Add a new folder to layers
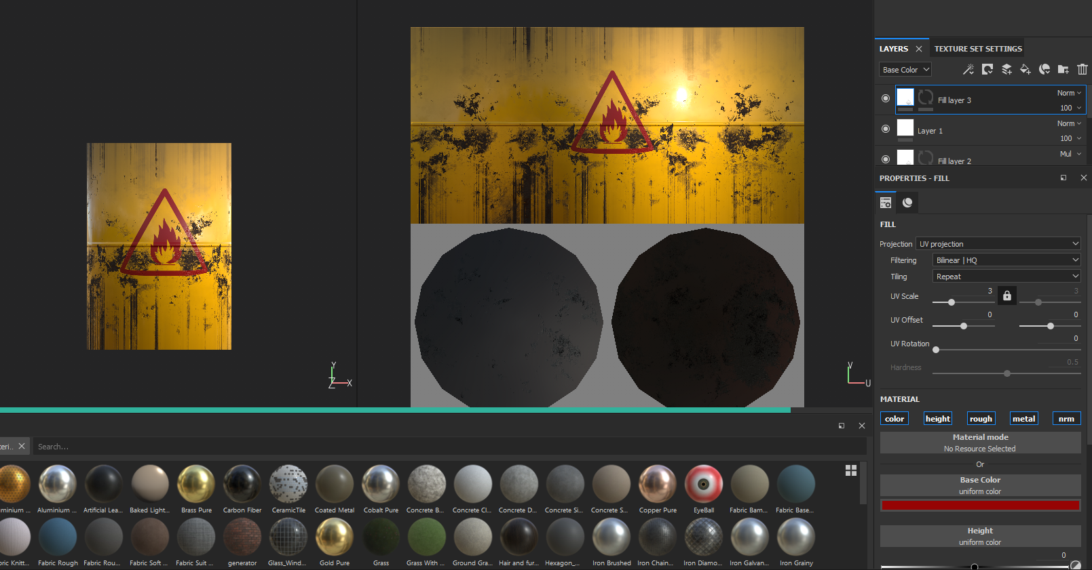The width and height of the screenshot is (1092, 570). coord(1063,69)
